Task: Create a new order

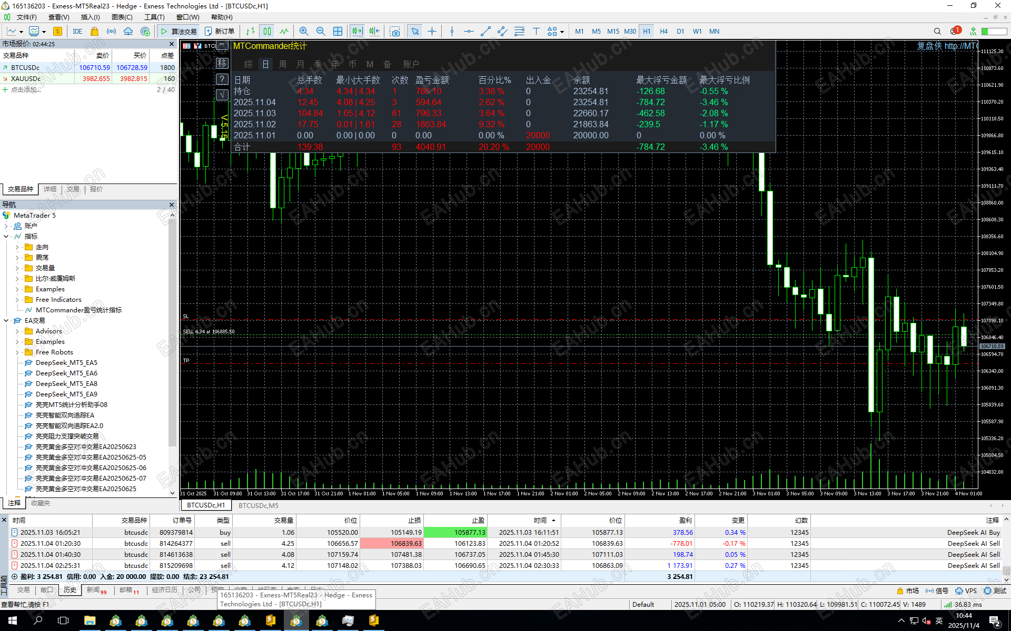Action: coord(219,32)
